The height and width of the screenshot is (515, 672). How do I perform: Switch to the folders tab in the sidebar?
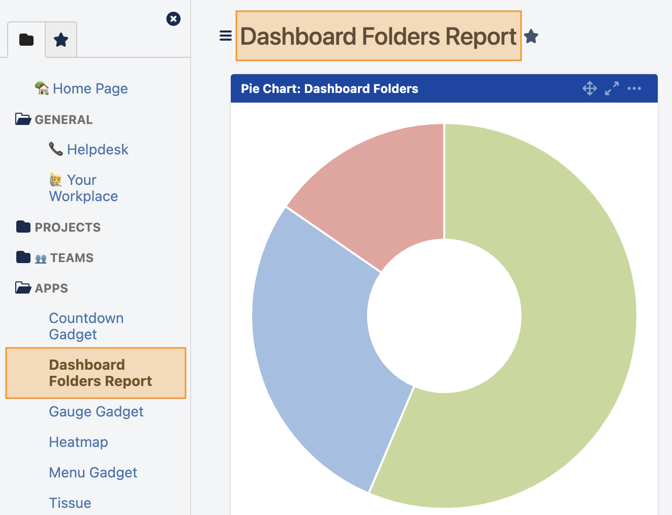pyautogui.click(x=26, y=39)
